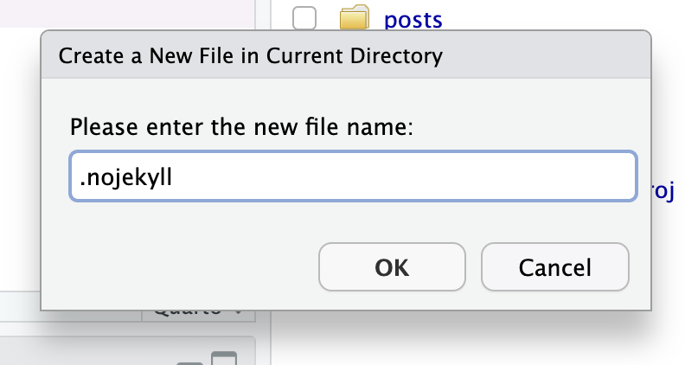The width and height of the screenshot is (685, 365).
Task: Tick the checkbox beside posts folder
Action: coord(304,18)
